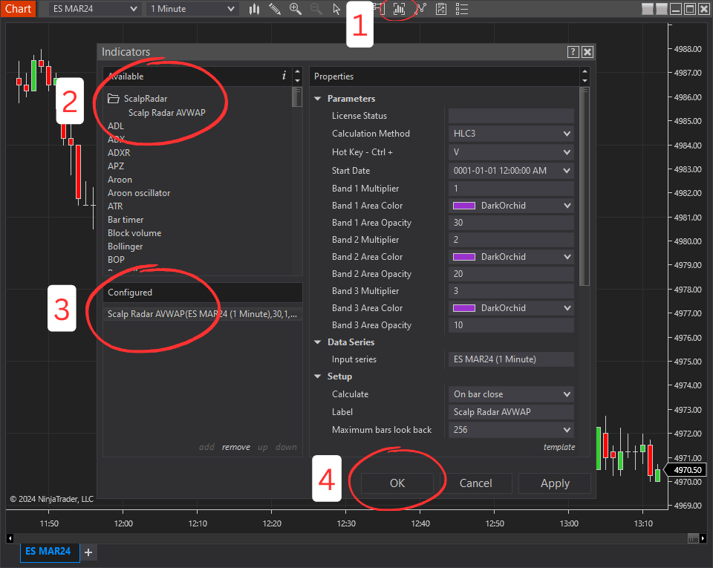Select Bar timer in the Available list
713x568 pixels.
coord(126,220)
